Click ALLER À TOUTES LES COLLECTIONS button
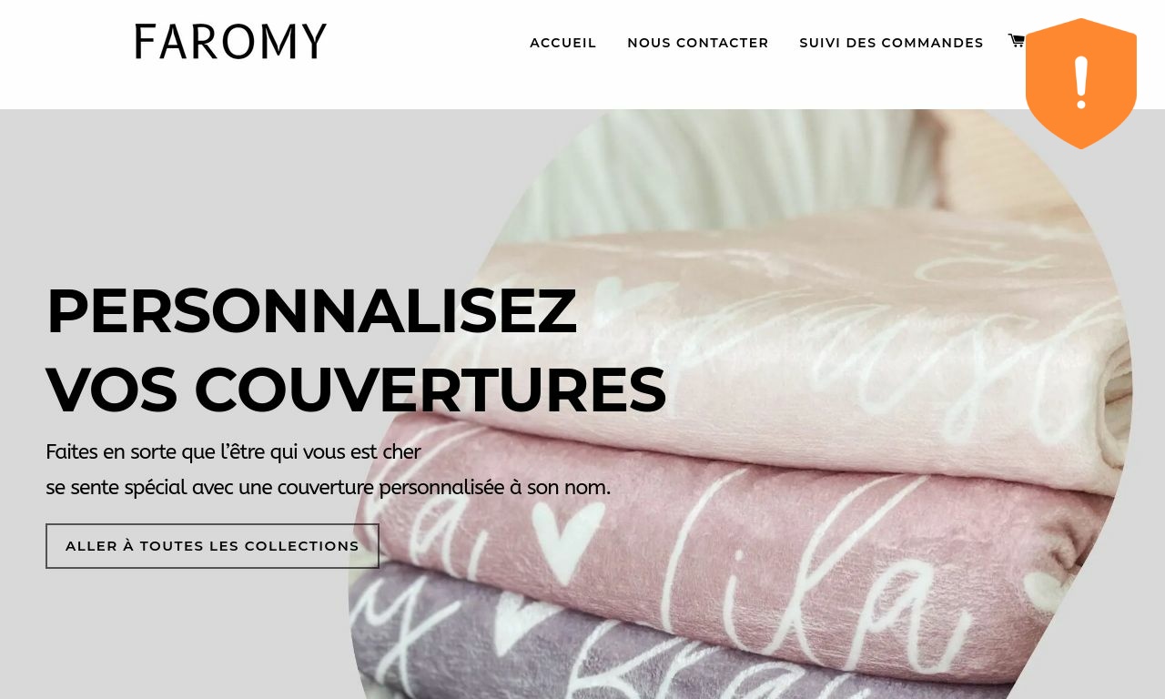The width and height of the screenshot is (1165, 699). (212, 546)
